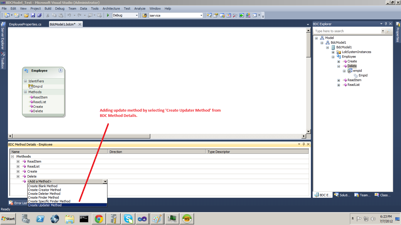Collapse the Identifiers section in the Employee entity

tap(26, 81)
